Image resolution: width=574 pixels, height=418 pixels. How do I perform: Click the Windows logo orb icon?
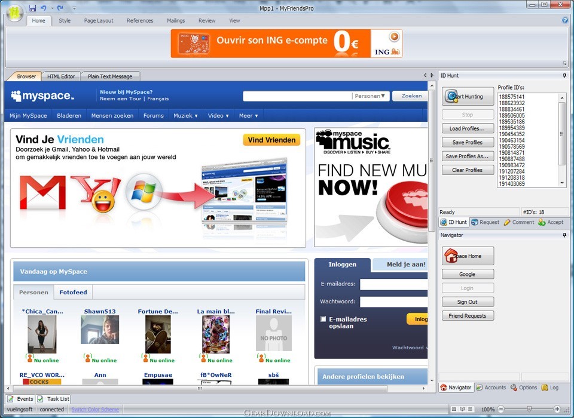click(x=143, y=191)
